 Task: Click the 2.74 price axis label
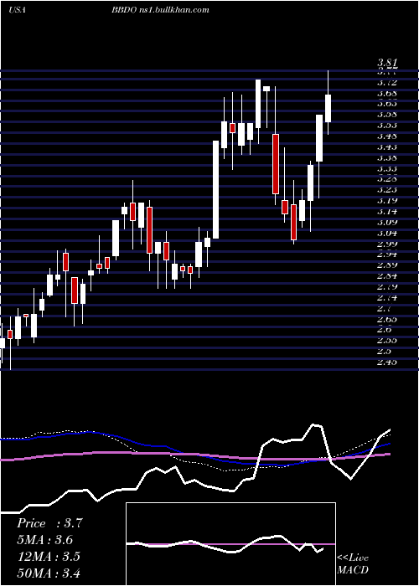pyautogui.click(x=387, y=298)
